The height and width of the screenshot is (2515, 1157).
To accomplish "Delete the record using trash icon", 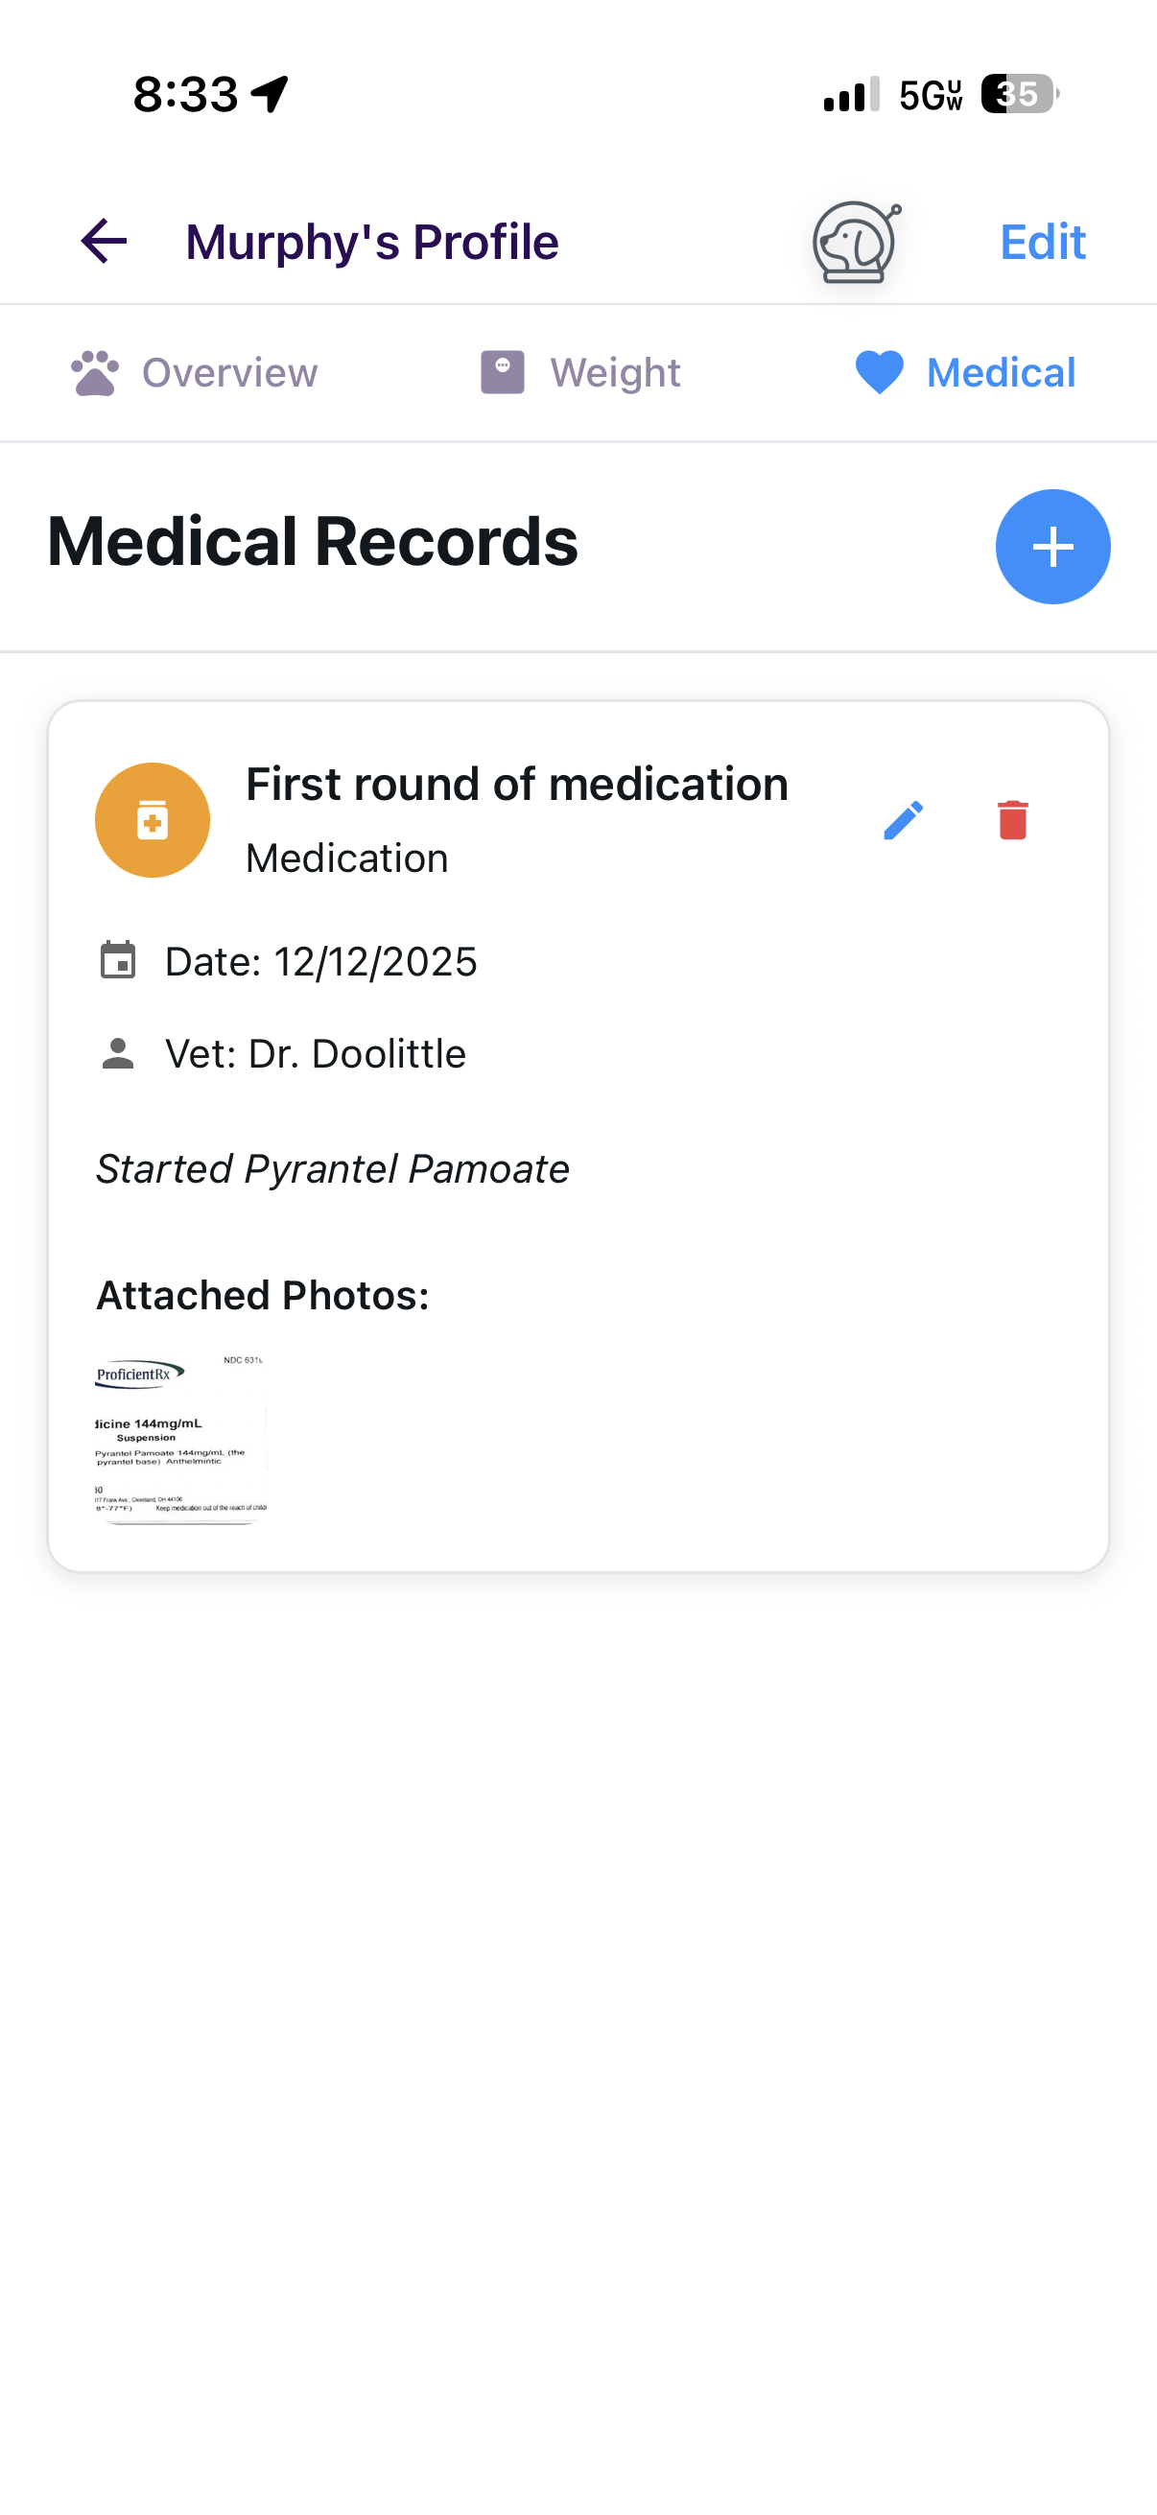I will [1012, 820].
